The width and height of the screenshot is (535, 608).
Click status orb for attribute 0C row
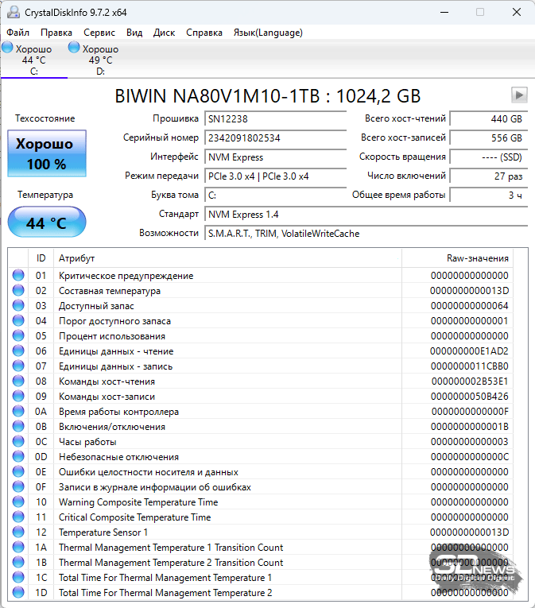(18, 442)
